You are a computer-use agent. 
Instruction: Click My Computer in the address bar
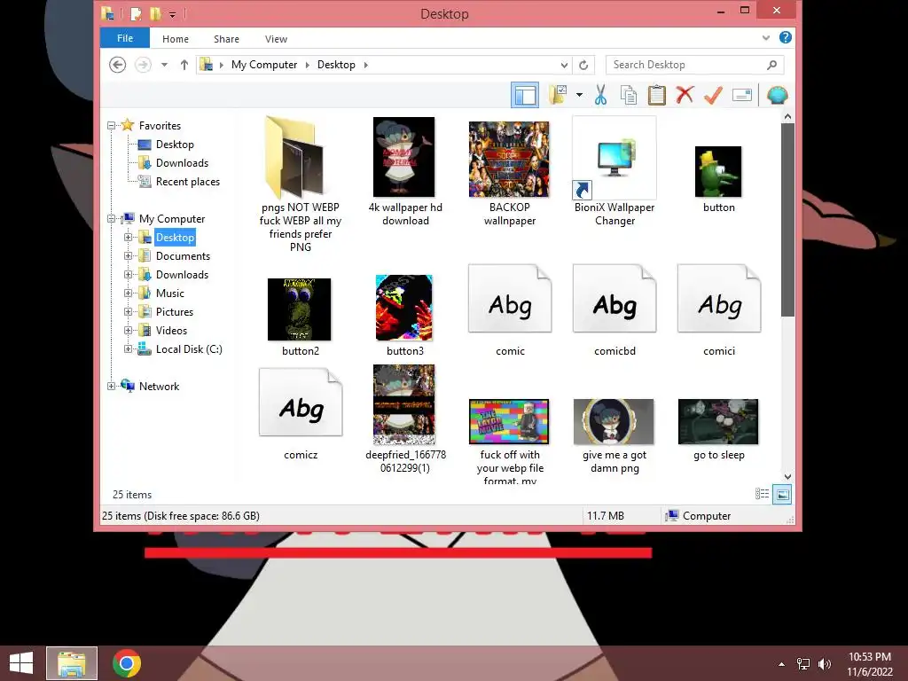pyautogui.click(x=264, y=65)
